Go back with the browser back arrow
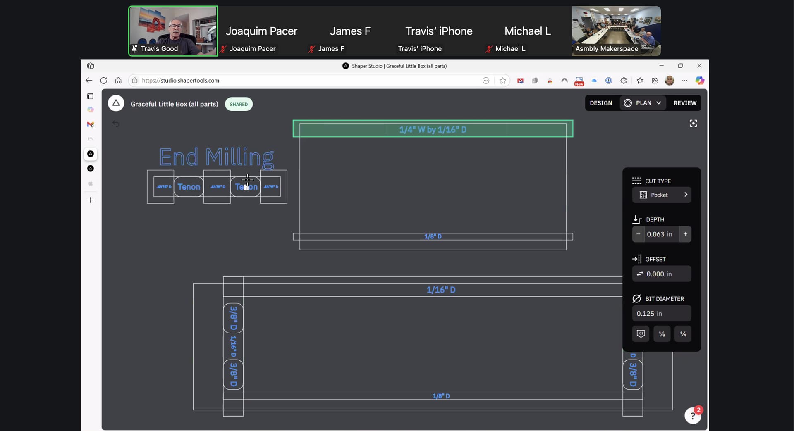This screenshot has height=431, width=794. tap(89, 81)
